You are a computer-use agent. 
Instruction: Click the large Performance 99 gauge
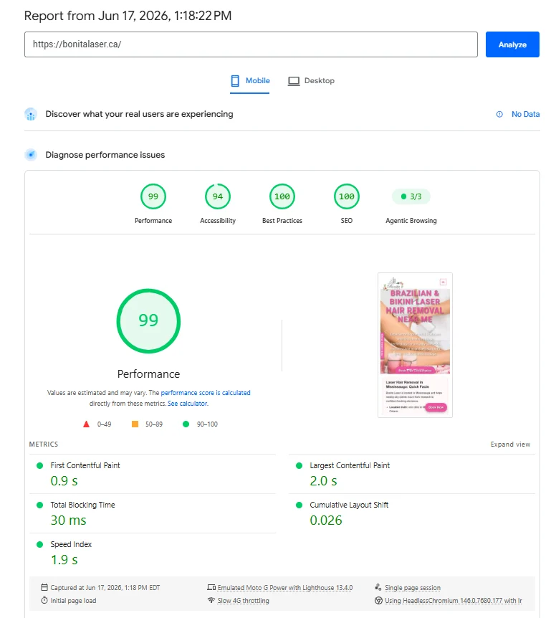148,320
